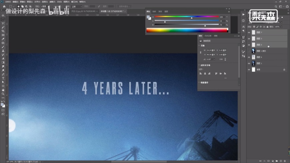
Task: Open the Actions play panel icon
Action: click(243, 15)
